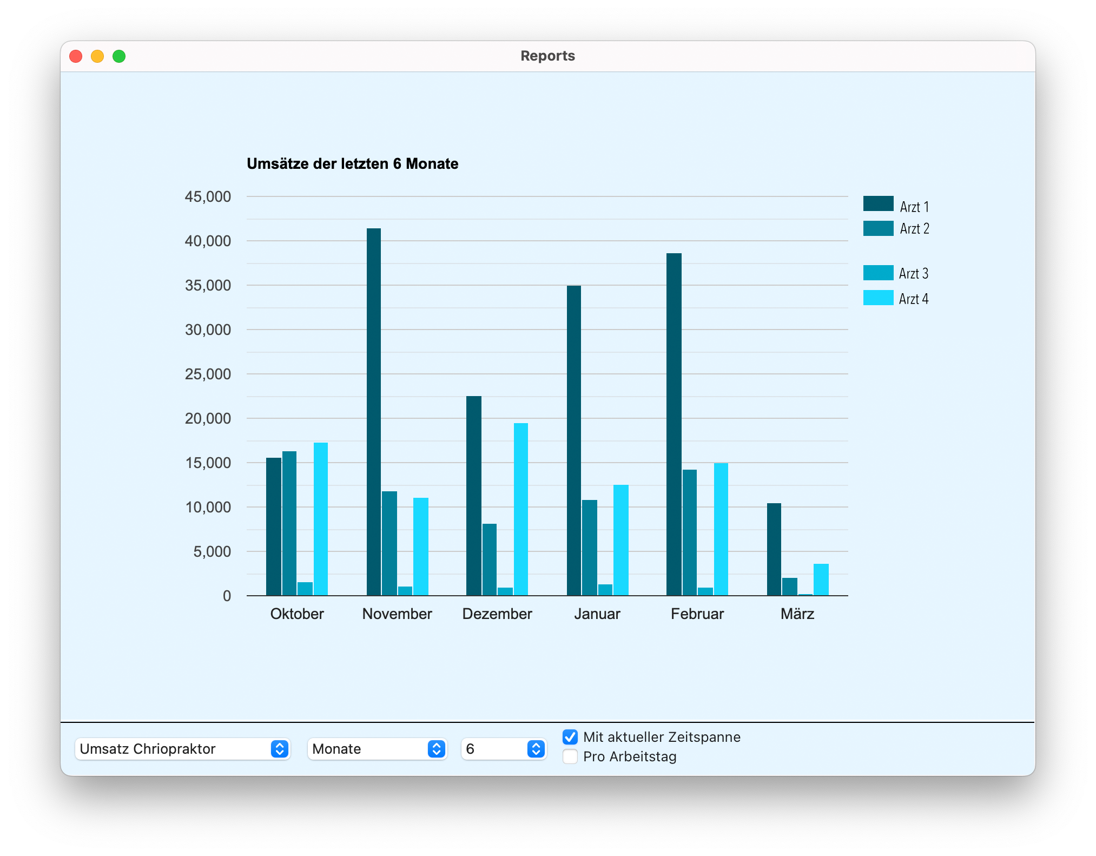The image size is (1096, 856).
Task: Click the yellow minimize window button
Action: [97, 56]
